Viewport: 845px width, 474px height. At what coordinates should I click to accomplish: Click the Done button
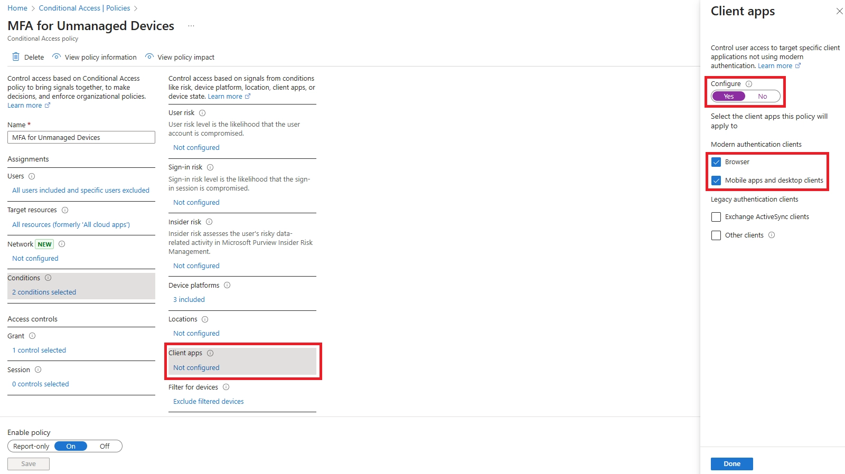point(731,464)
